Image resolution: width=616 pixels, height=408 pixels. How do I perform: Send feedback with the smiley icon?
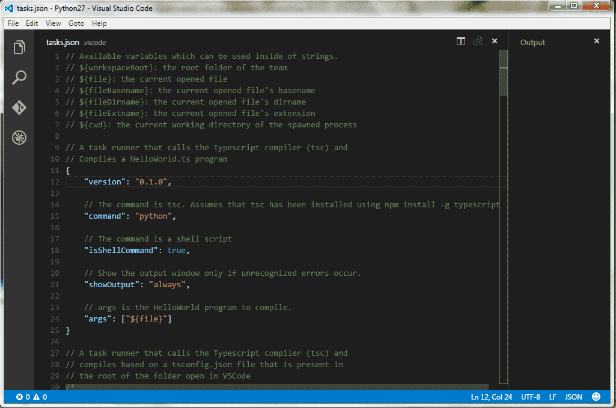click(x=596, y=397)
